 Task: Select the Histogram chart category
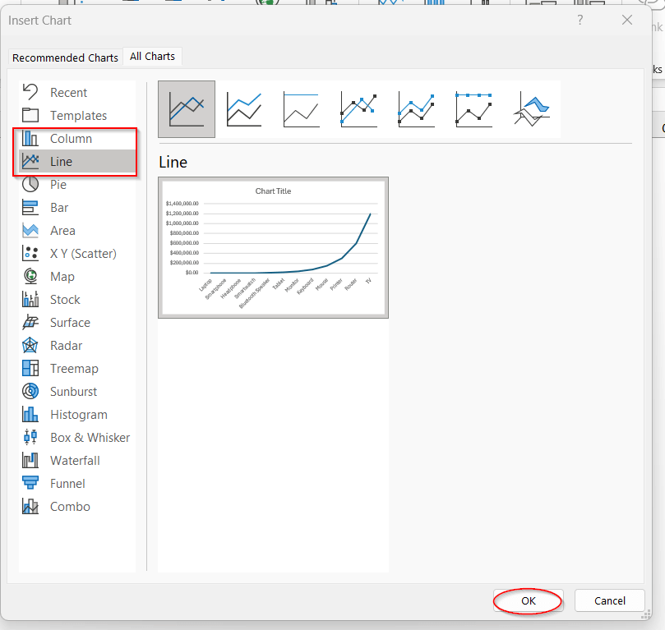coord(76,414)
